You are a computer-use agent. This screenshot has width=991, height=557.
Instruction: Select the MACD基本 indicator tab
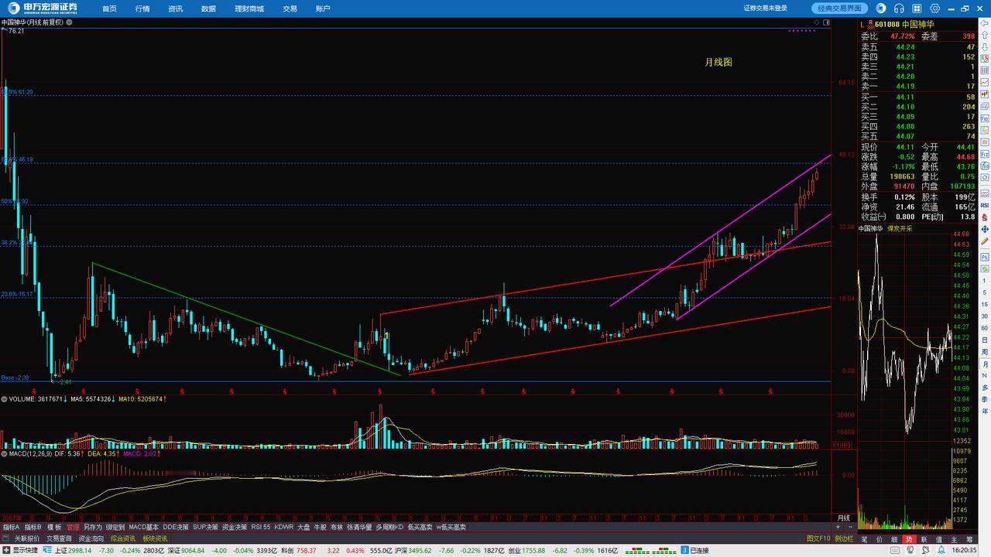[144, 527]
